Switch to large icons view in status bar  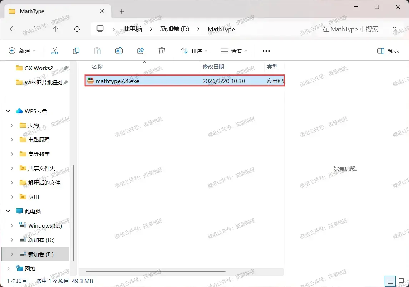401,281
